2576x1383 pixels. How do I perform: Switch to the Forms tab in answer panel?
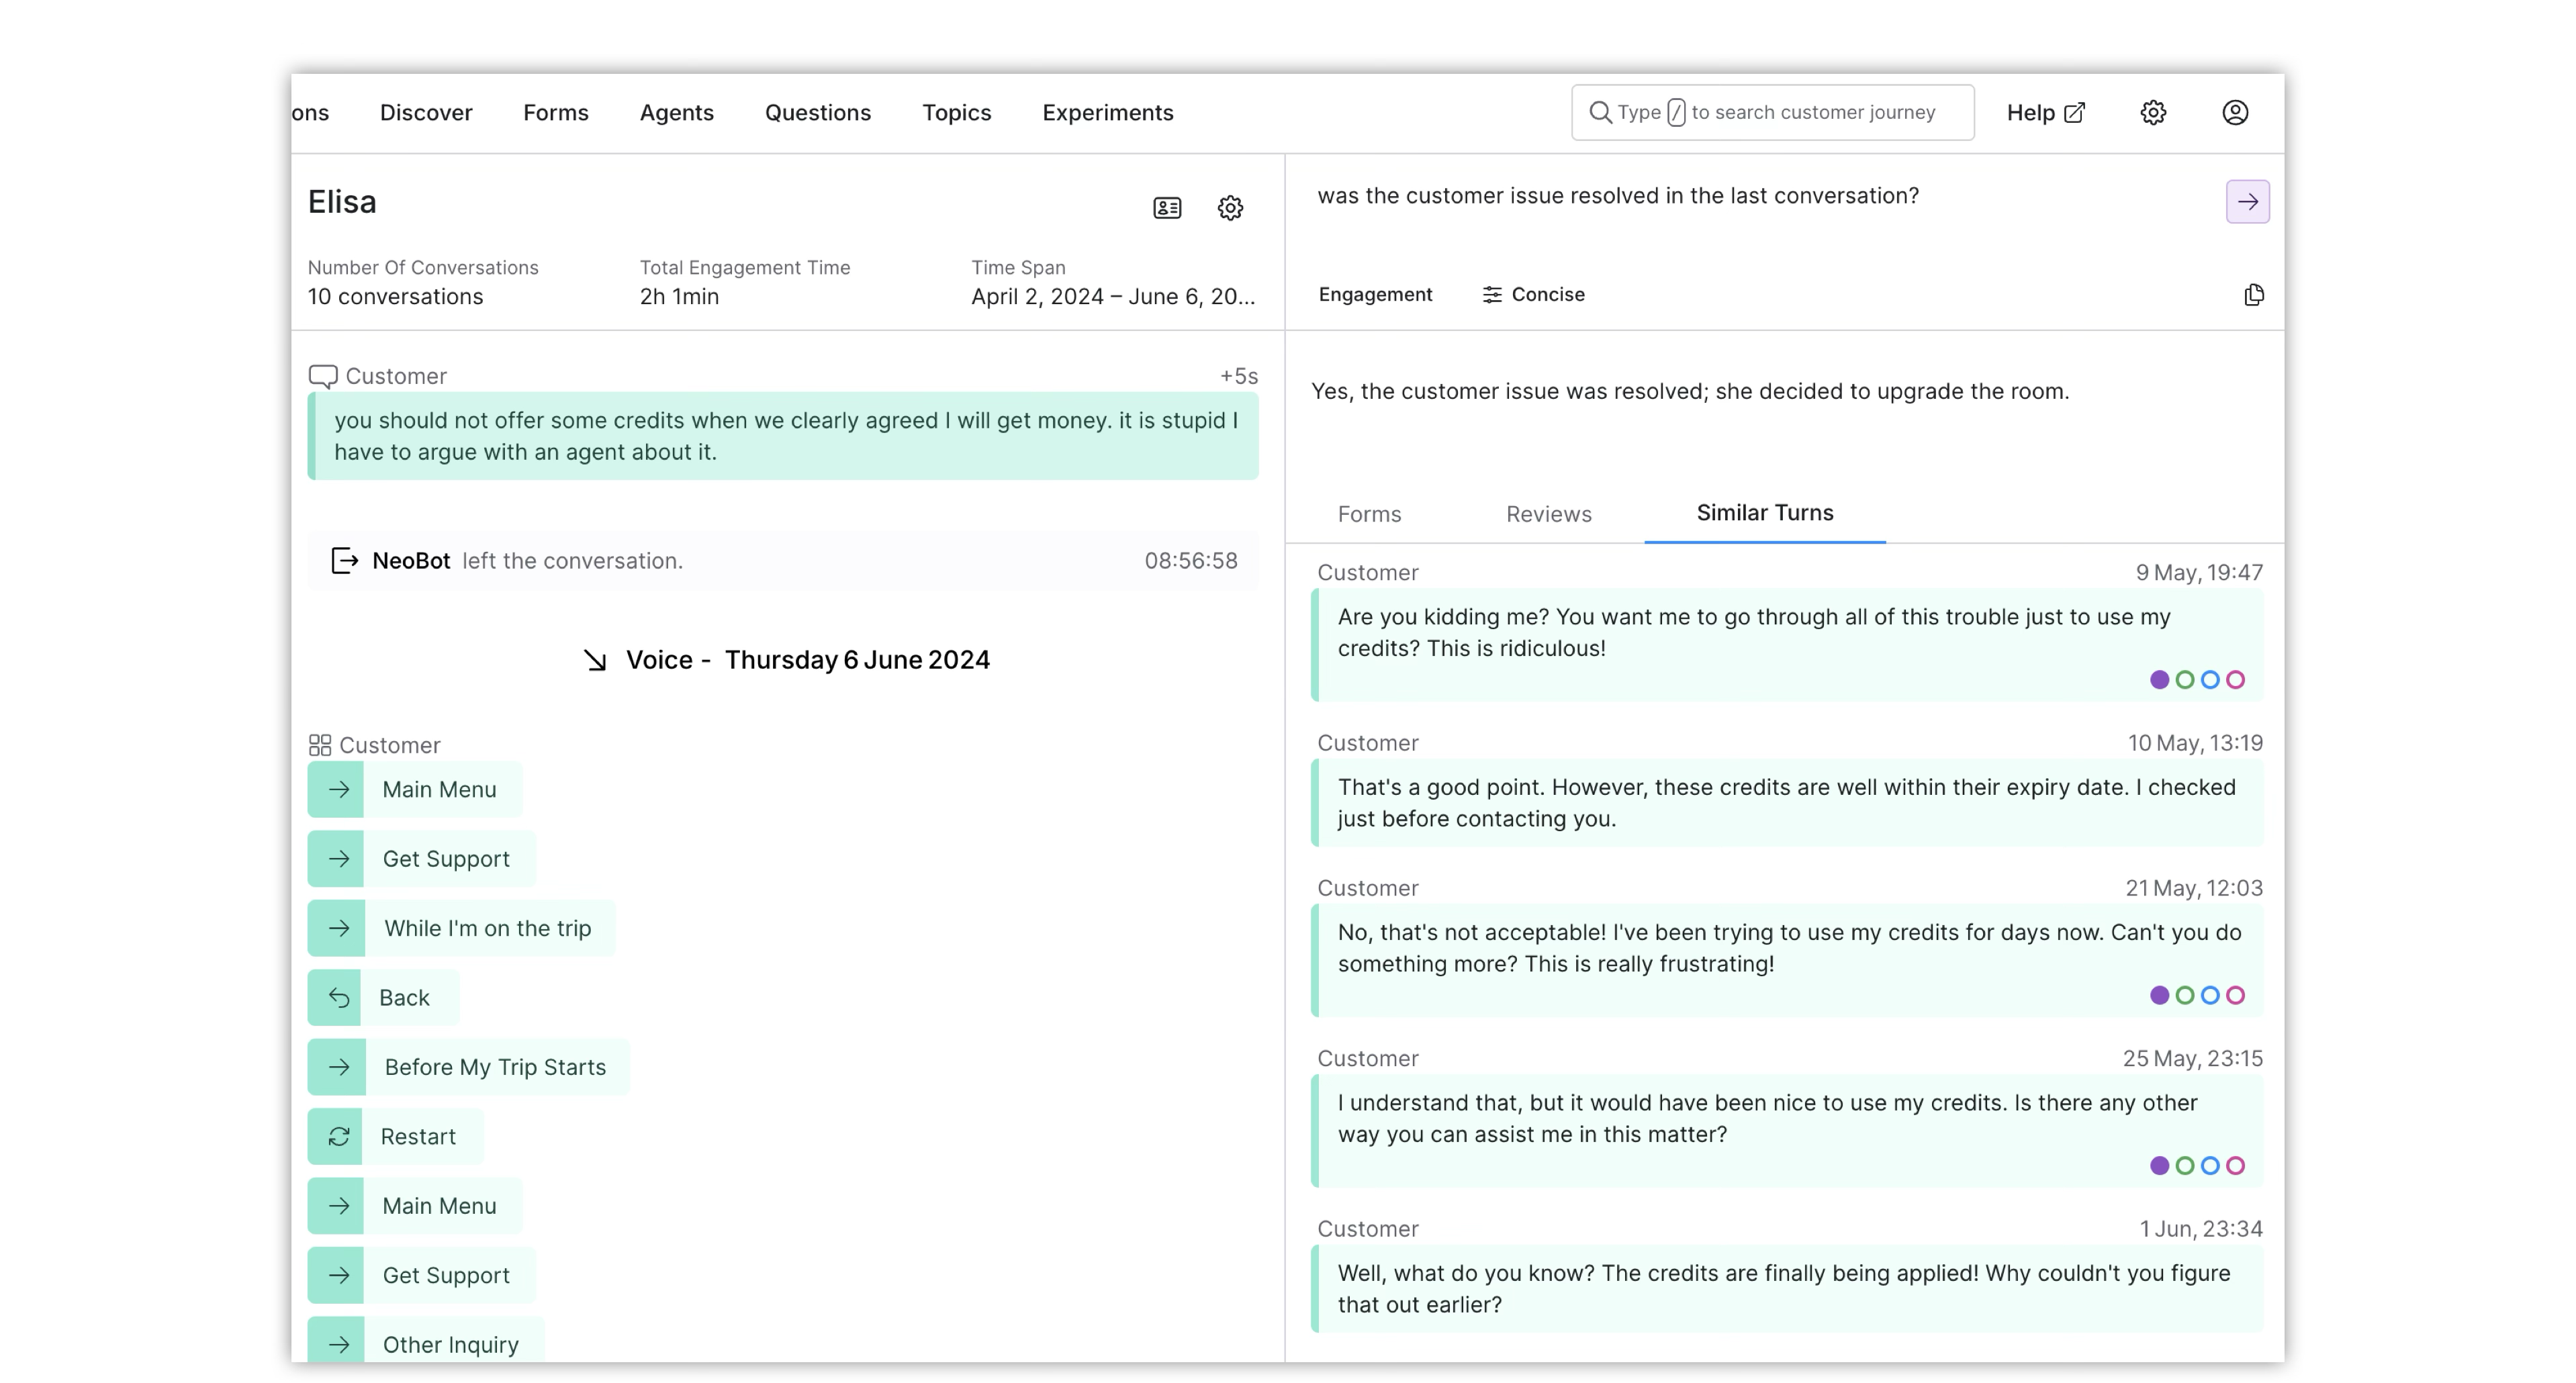1369,514
